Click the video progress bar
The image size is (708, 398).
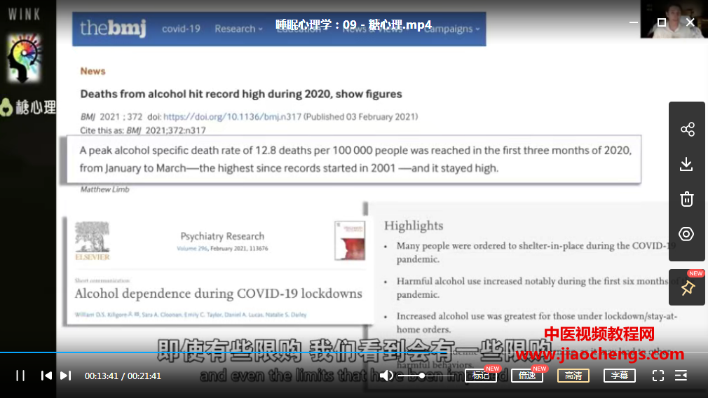[x=354, y=352]
